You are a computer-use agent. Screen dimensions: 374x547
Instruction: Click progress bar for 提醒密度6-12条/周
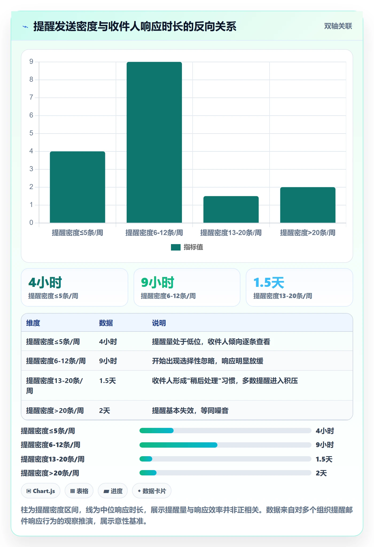point(225,445)
